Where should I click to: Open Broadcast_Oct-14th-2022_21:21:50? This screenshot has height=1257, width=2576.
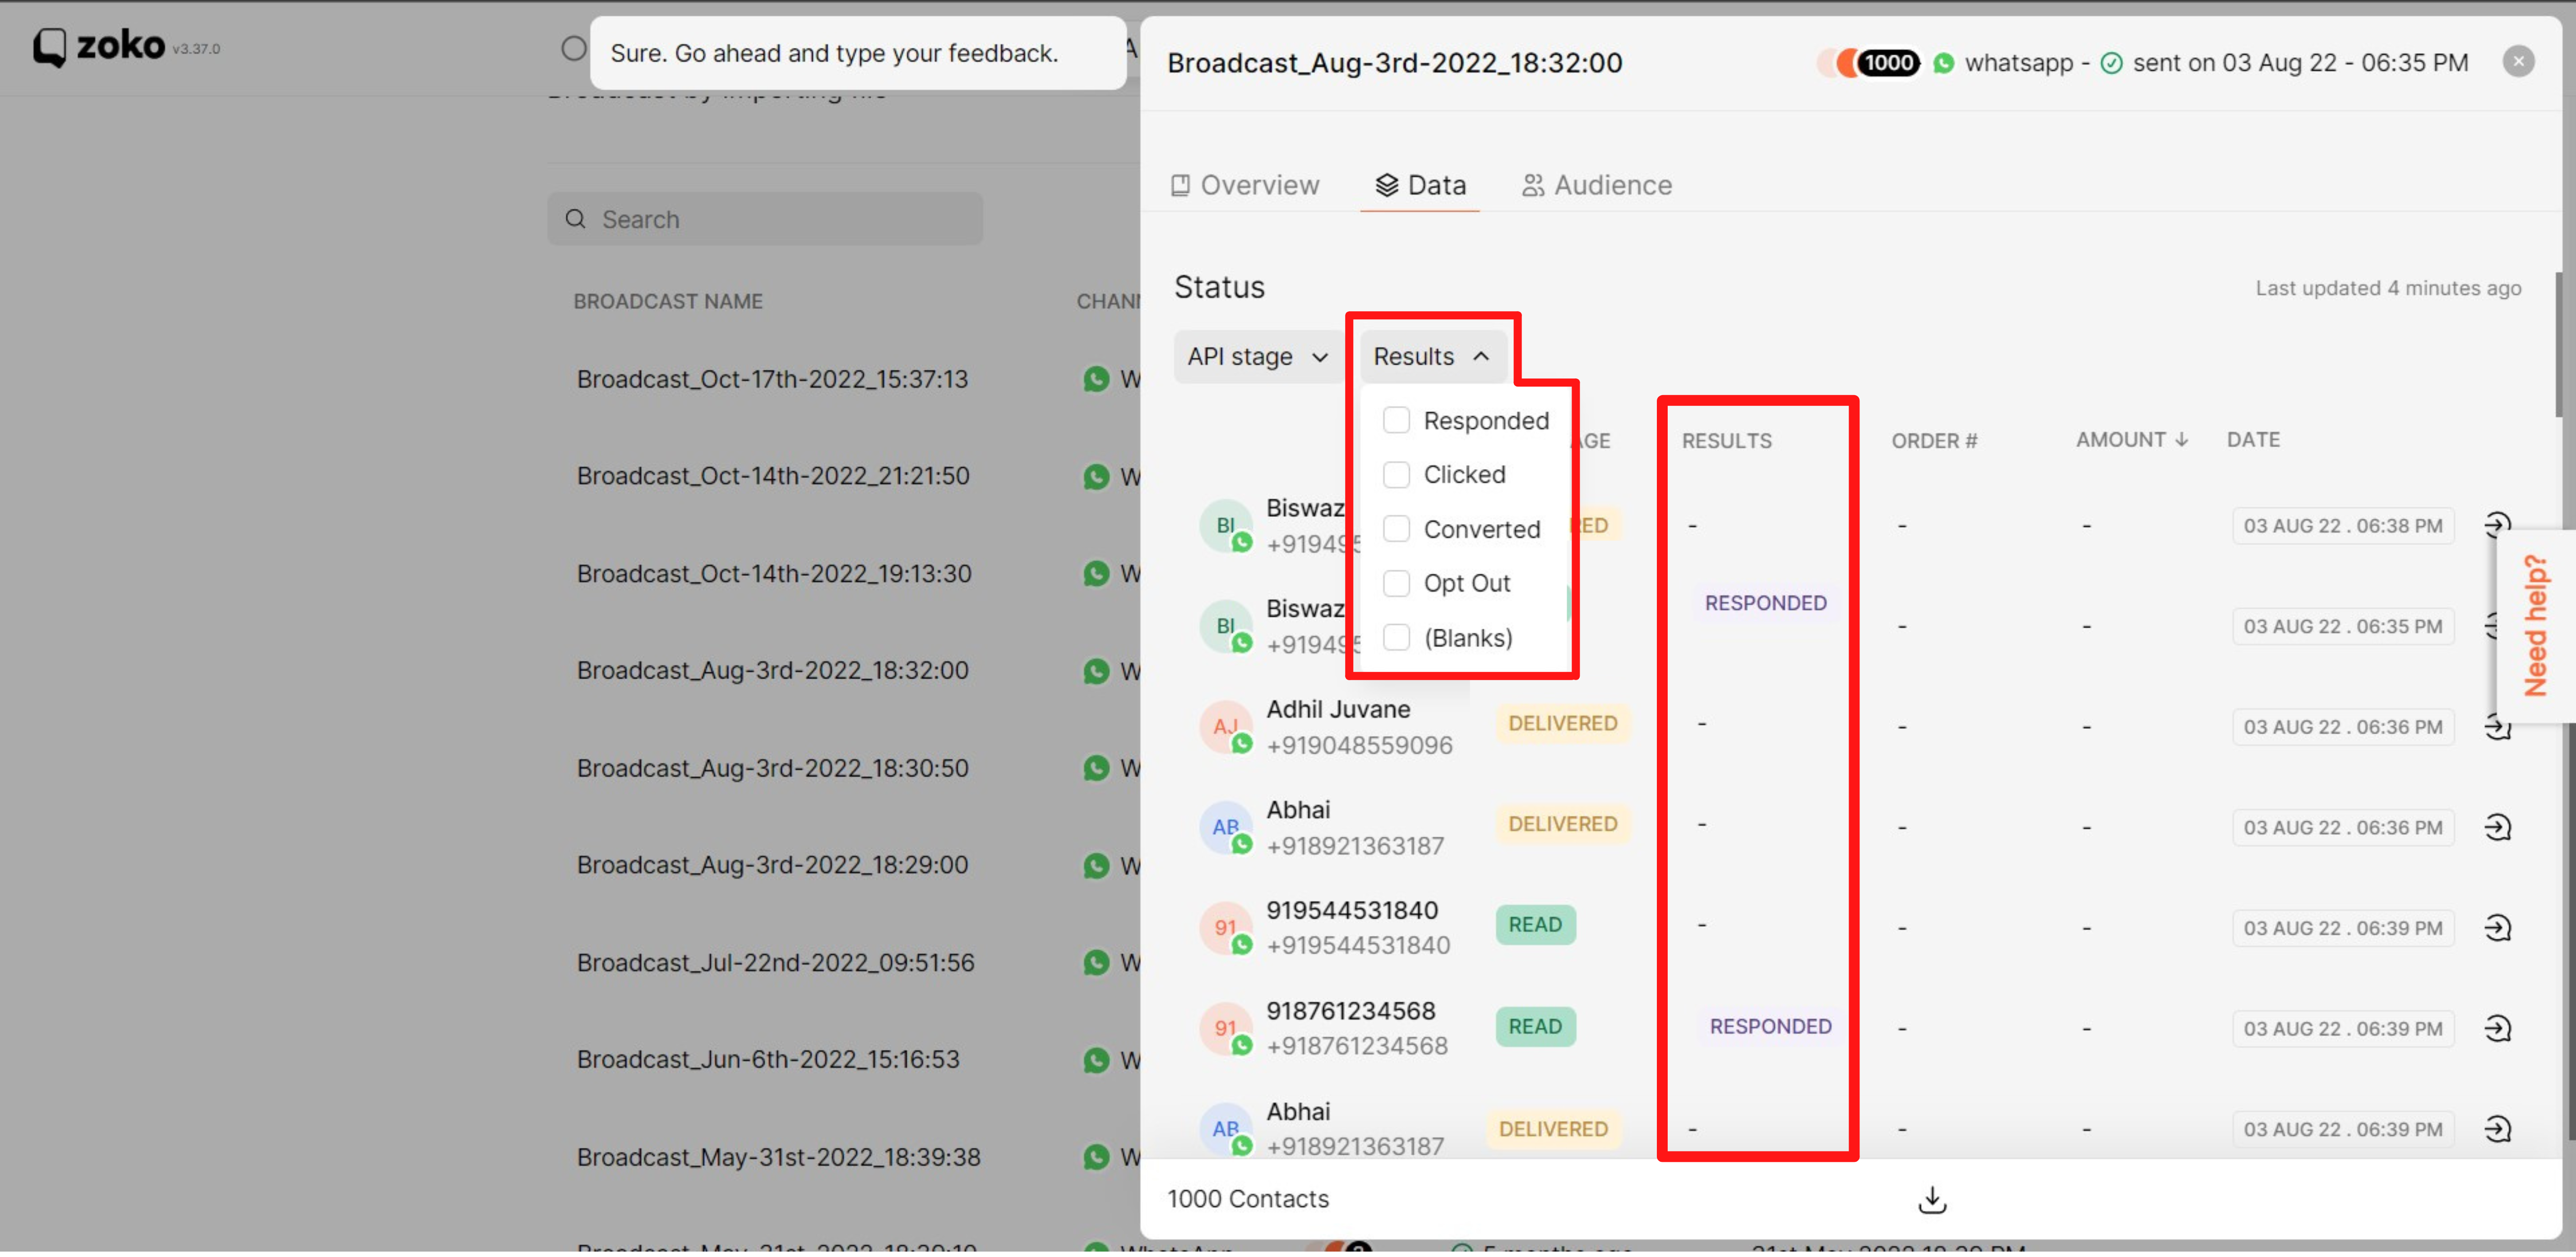(x=773, y=476)
